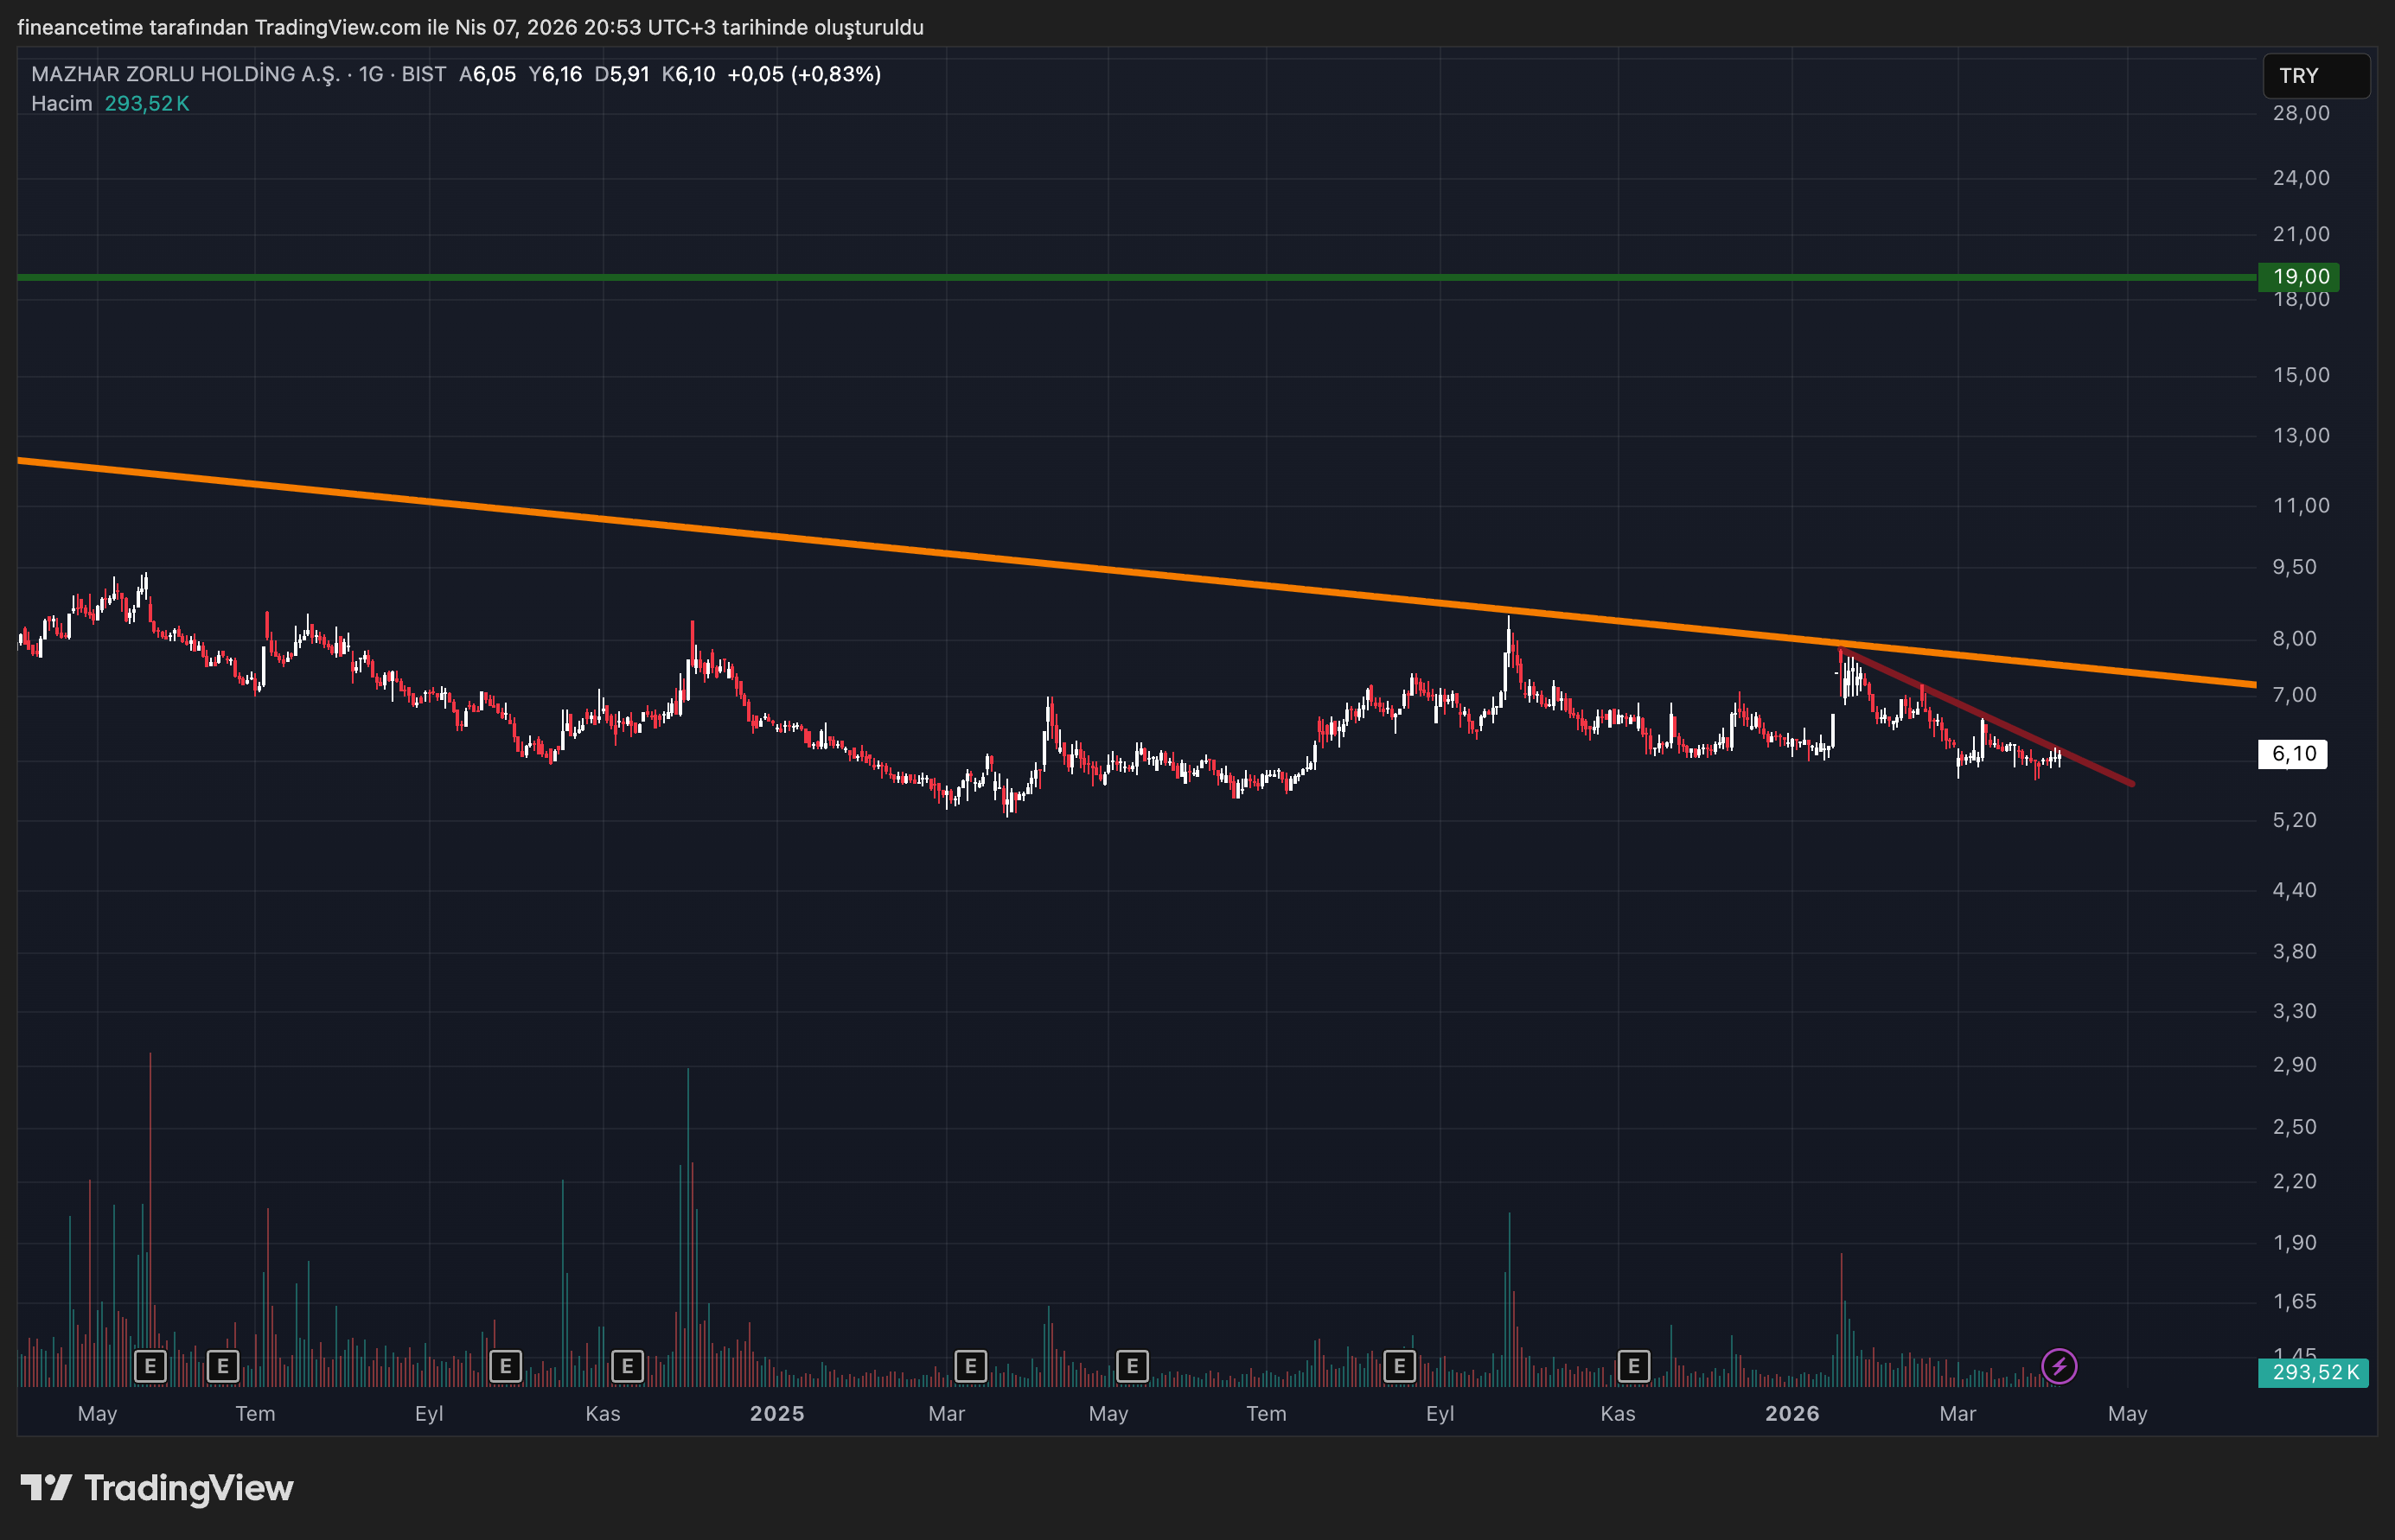Screen dimensions: 2395x1540
Task: Click the 6,10 current price label
Action: 2293,754
